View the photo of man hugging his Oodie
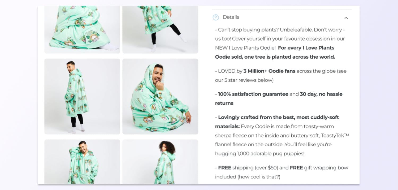Screen dimensions: 398x190 pos(82,162)
